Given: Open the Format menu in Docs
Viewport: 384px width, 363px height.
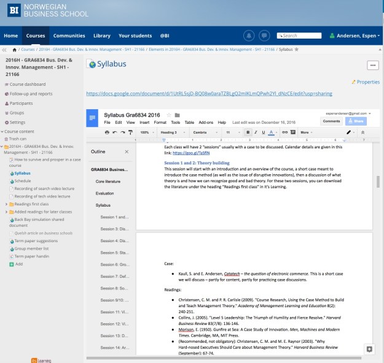Looking at the screenshot, I should pos(159,123).
